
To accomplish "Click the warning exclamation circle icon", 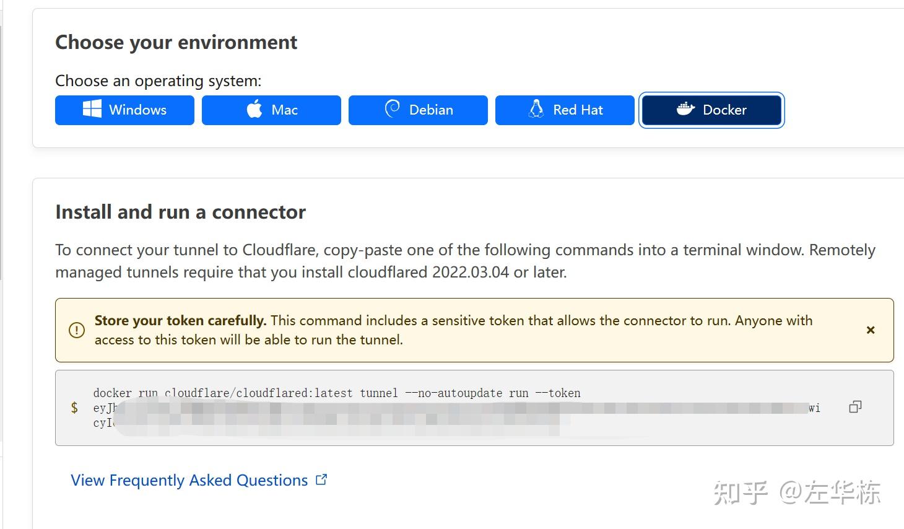I will coord(77,330).
